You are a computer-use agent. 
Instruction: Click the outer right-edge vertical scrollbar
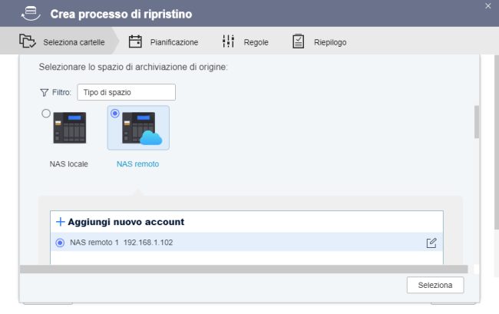[x=497, y=142]
